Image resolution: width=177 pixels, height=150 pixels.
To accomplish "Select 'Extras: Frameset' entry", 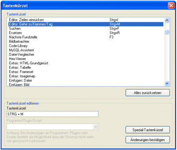I will [86, 72].
